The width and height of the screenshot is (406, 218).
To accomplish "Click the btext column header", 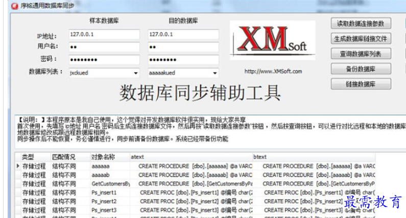I will (x=314, y=157).
